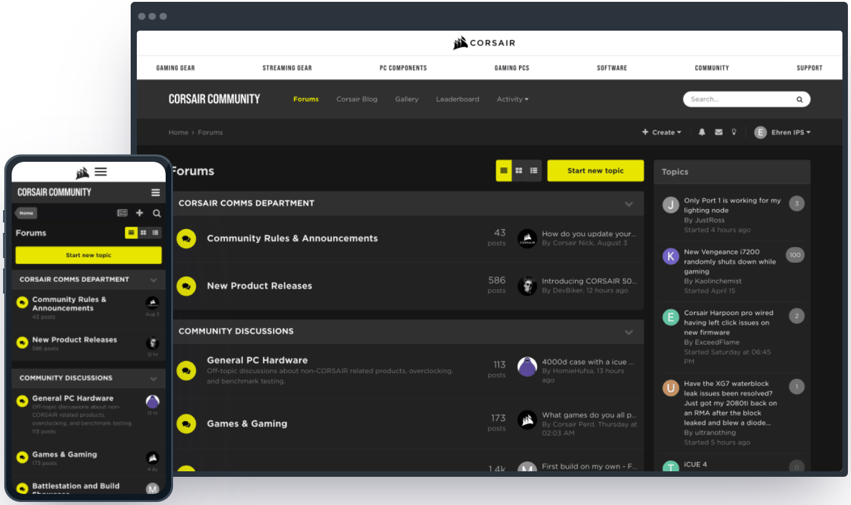Select the fluid list view icon in desktop Forums
Viewport: 851px width, 505px height.
534,170
